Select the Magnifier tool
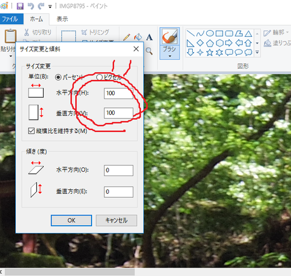Screen dimensions: 291x276 (x=149, y=51)
